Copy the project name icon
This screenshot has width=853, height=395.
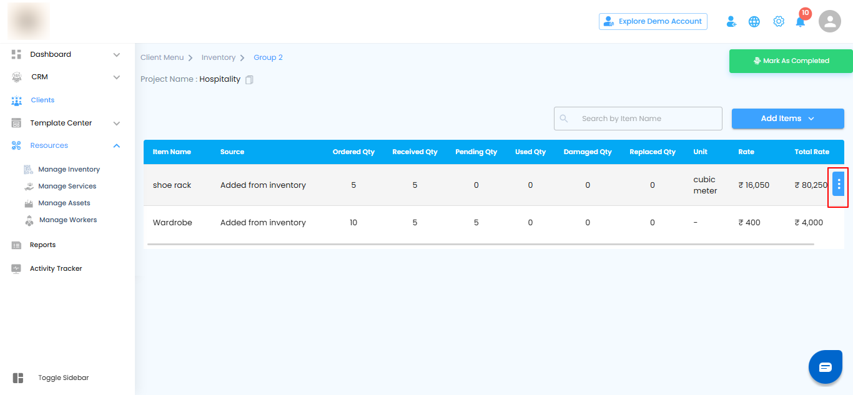(x=249, y=80)
